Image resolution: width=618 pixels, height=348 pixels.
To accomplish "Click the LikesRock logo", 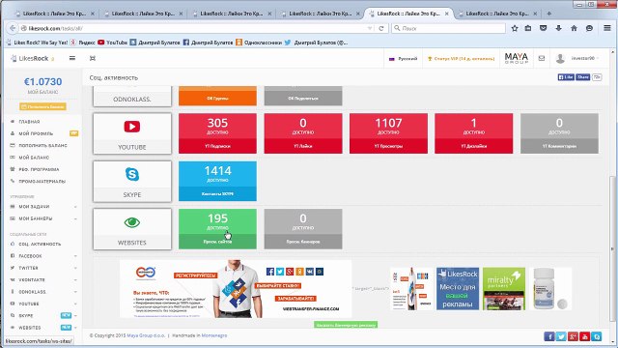I will [32, 58].
